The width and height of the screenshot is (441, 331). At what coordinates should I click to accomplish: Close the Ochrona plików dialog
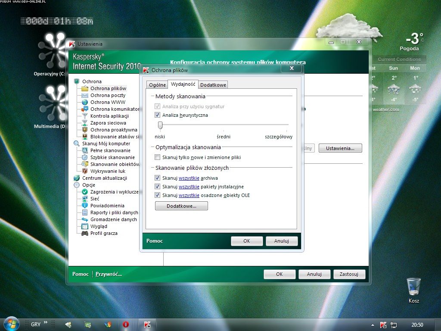(292, 69)
